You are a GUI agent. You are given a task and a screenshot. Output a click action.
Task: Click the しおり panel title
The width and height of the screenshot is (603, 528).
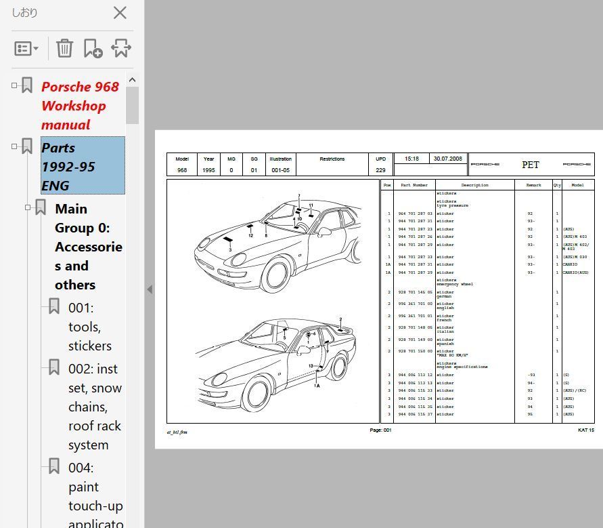(x=24, y=13)
